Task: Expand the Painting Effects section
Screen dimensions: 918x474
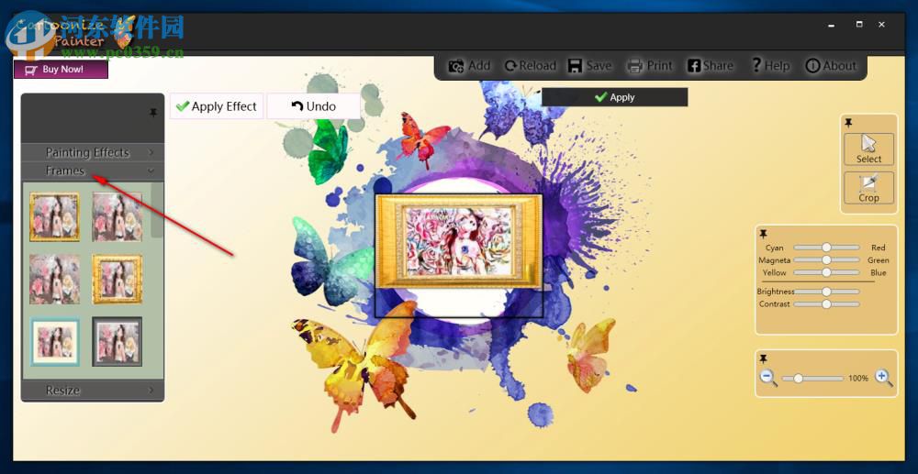Action: tap(93, 152)
